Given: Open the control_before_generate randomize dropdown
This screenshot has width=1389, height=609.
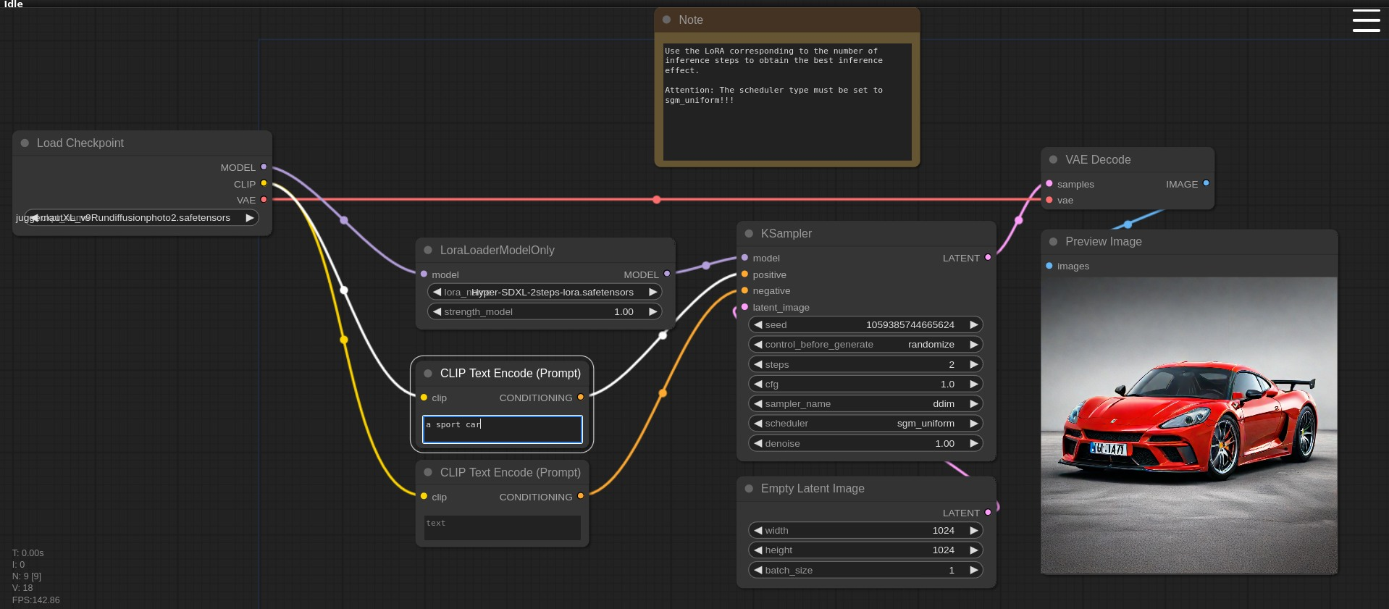Looking at the screenshot, I should pyautogui.click(x=865, y=345).
